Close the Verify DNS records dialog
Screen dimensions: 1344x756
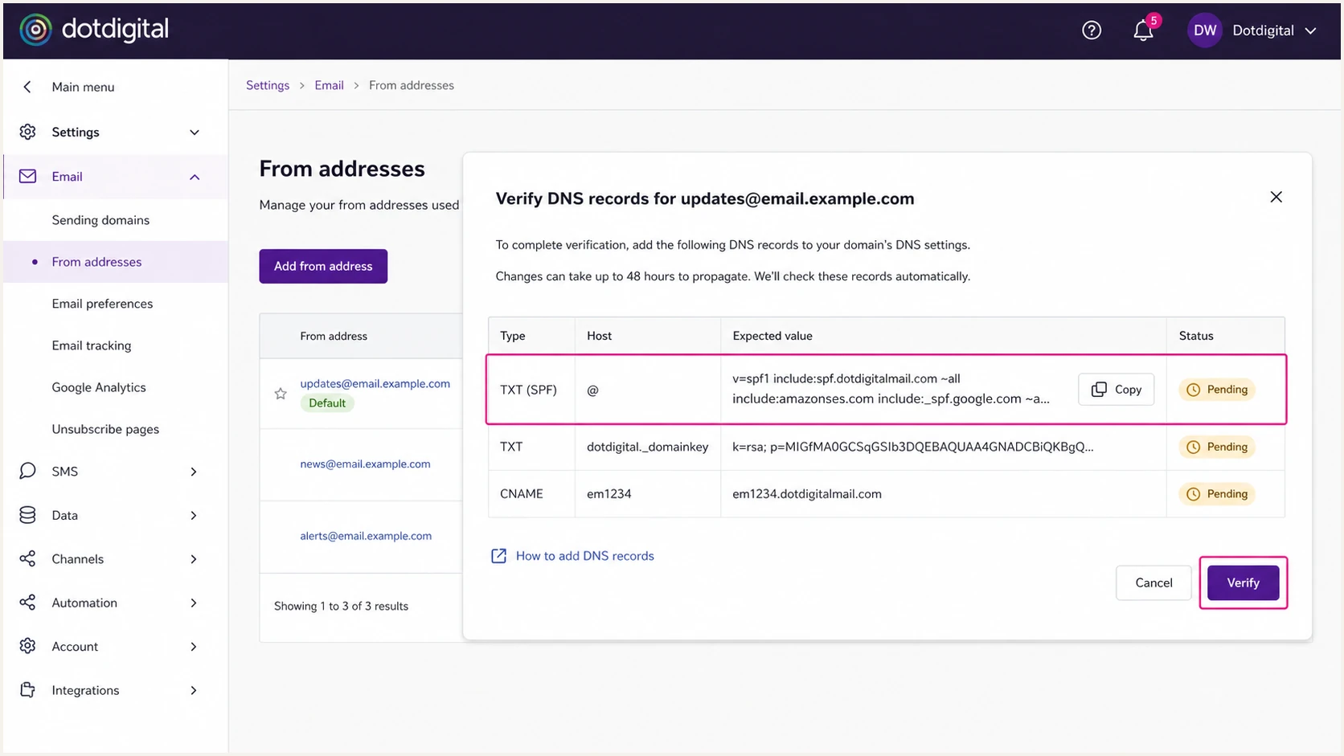(x=1276, y=197)
